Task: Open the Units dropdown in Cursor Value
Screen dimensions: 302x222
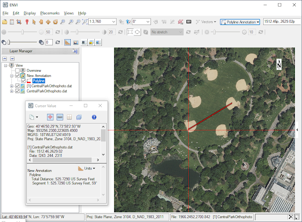Action: (x=86, y=169)
